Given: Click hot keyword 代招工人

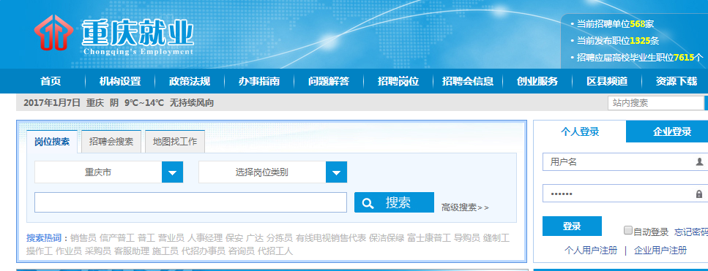Looking at the screenshot, I should (275, 251).
